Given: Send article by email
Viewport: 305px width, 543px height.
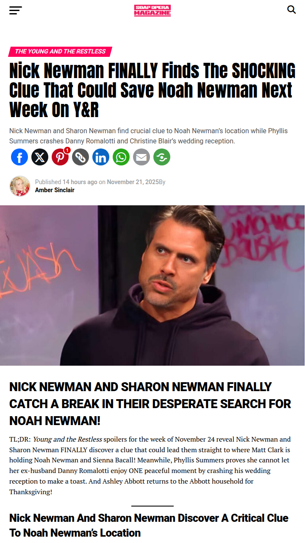Looking at the screenshot, I should (x=141, y=157).
